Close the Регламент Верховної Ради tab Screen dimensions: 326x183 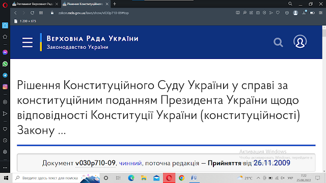coord(57,4)
